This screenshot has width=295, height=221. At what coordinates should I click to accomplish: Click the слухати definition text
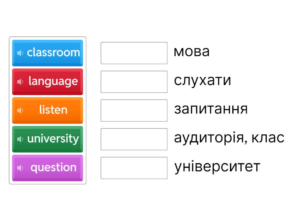[x=202, y=80]
